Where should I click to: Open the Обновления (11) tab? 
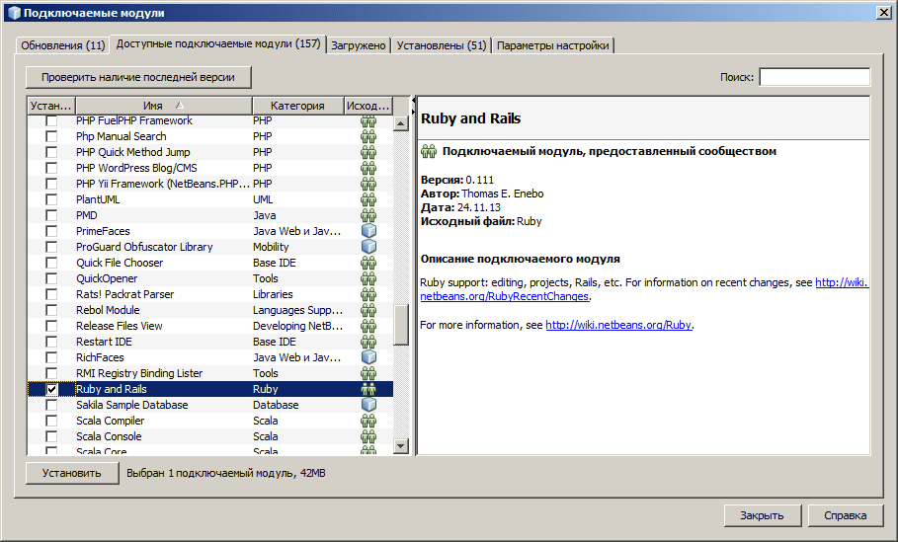(x=63, y=45)
